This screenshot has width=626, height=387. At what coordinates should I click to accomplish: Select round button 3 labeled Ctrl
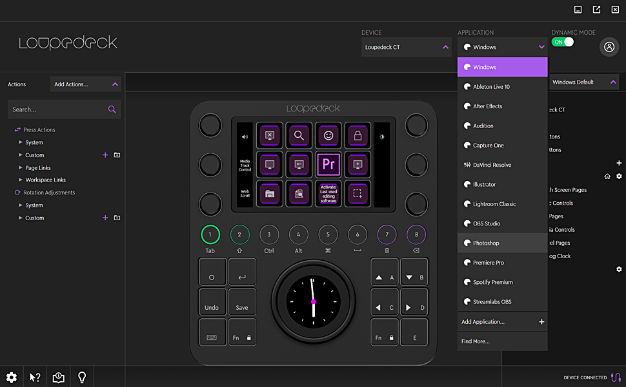[x=269, y=234]
